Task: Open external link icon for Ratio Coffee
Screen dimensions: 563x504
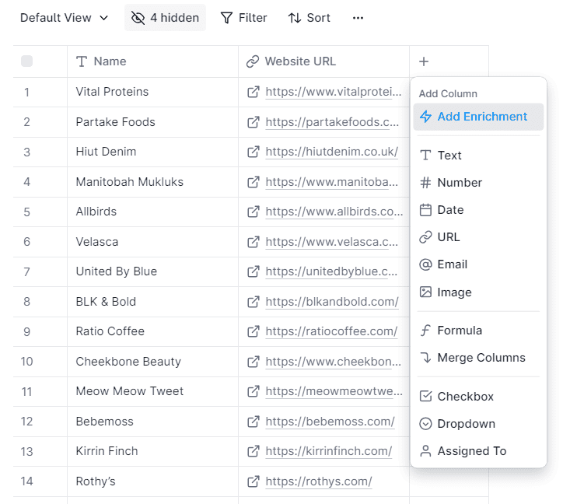Action: pyautogui.click(x=254, y=331)
